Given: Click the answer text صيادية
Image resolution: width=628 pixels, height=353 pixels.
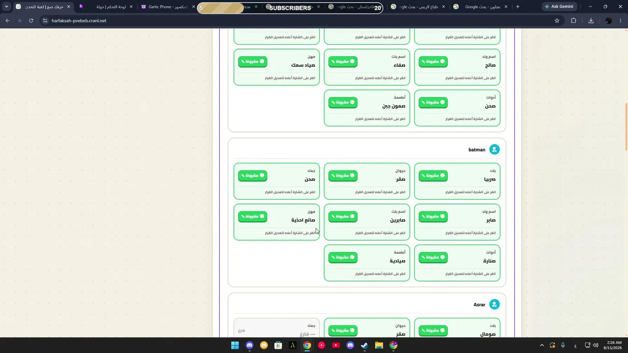Looking at the screenshot, I should tap(398, 261).
